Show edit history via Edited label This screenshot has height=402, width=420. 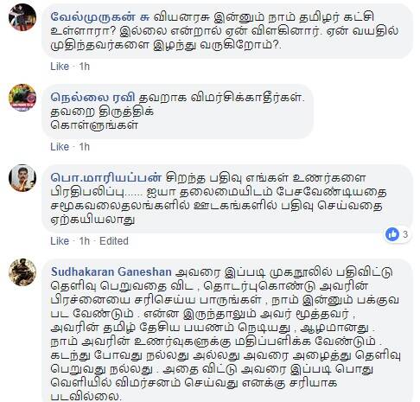[x=114, y=241]
